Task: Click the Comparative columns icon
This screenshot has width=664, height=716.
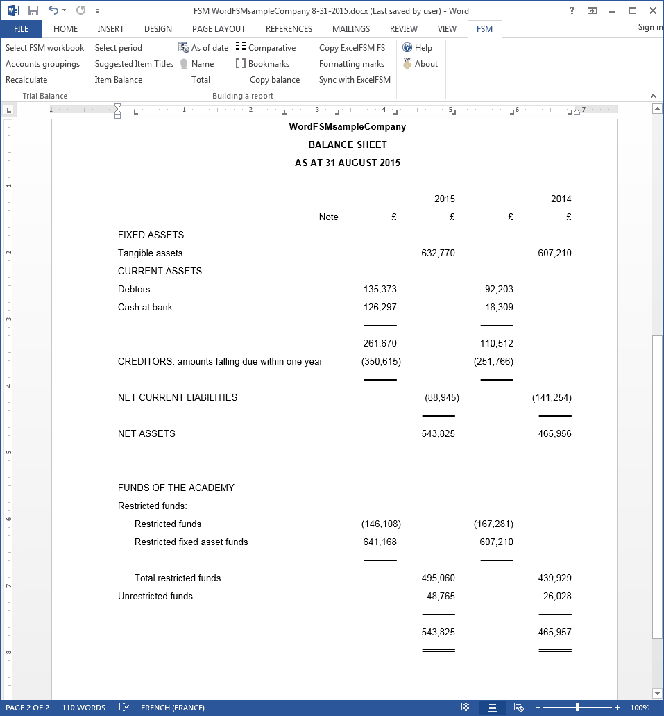Action: point(241,47)
